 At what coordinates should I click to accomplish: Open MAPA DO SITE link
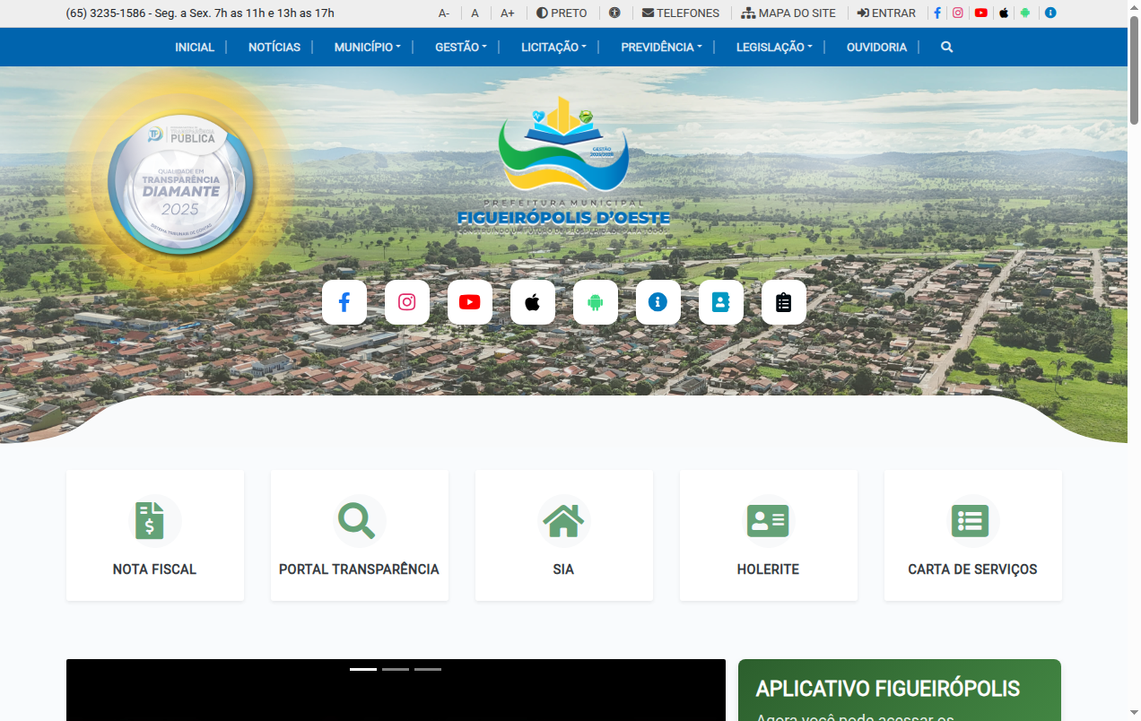pyautogui.click(x=788, y=13)
